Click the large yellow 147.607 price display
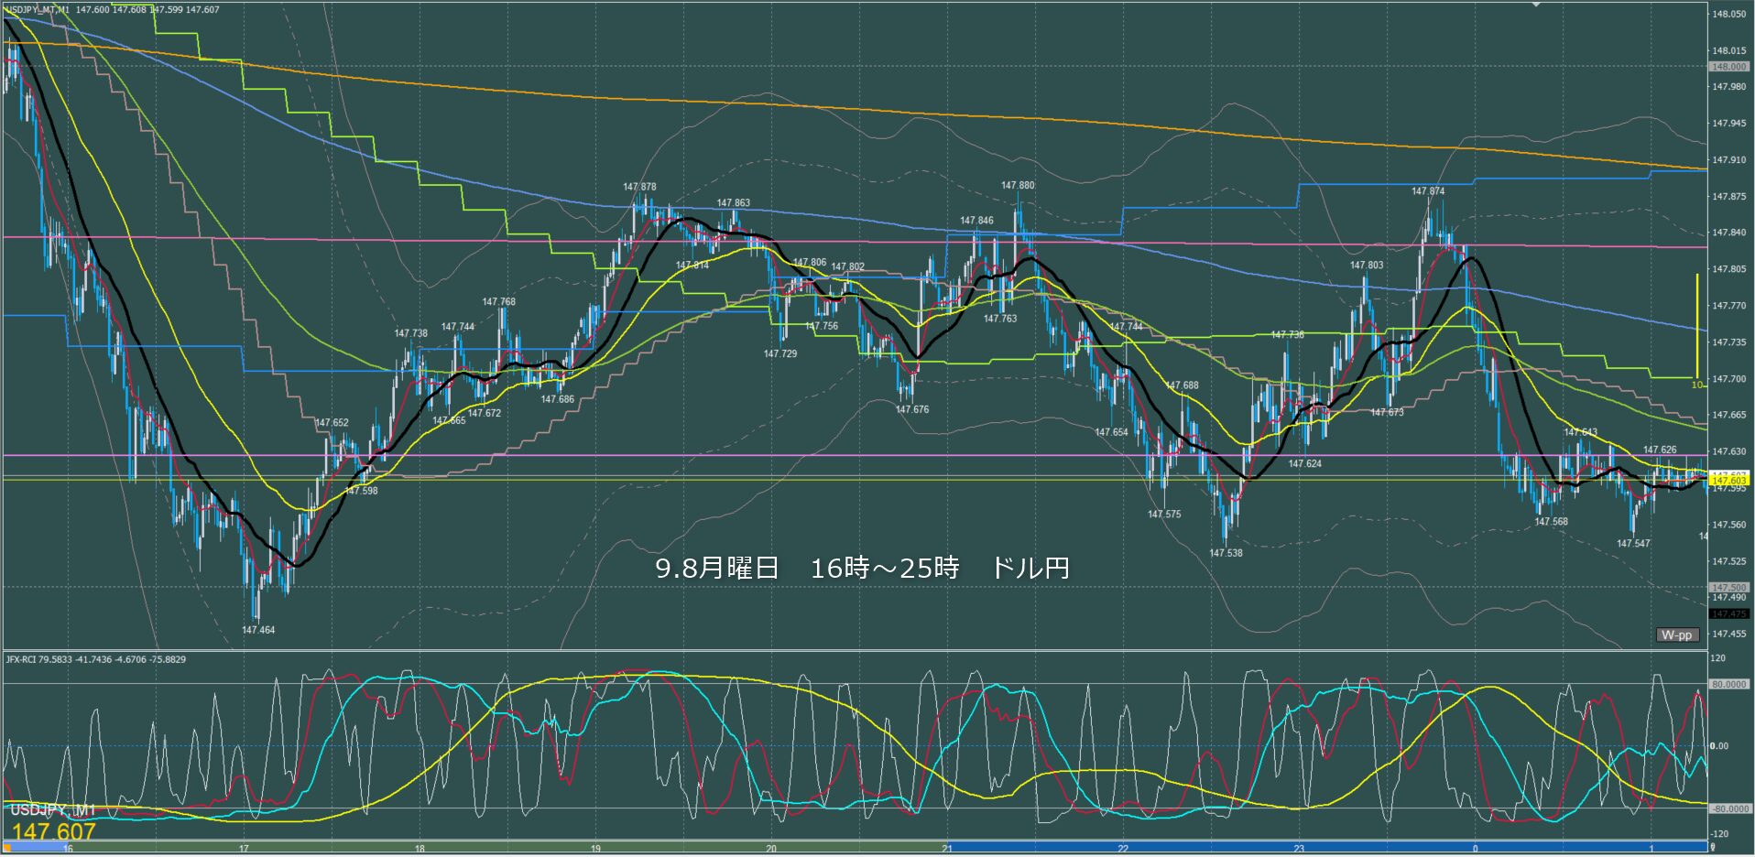The image size is (1755, 857). (x=53, y=831)
